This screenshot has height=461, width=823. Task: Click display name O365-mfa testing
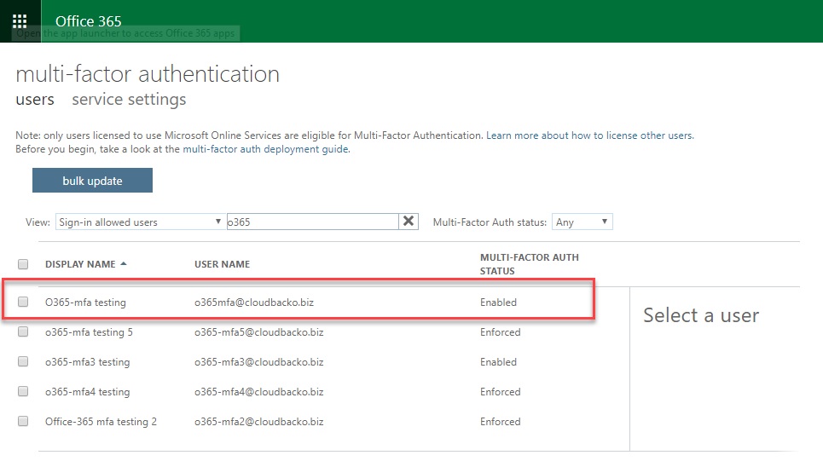click(85, 303)
